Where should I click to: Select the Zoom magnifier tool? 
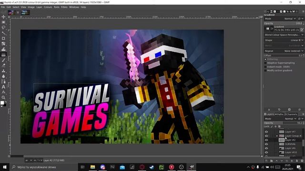pos(3,97)
